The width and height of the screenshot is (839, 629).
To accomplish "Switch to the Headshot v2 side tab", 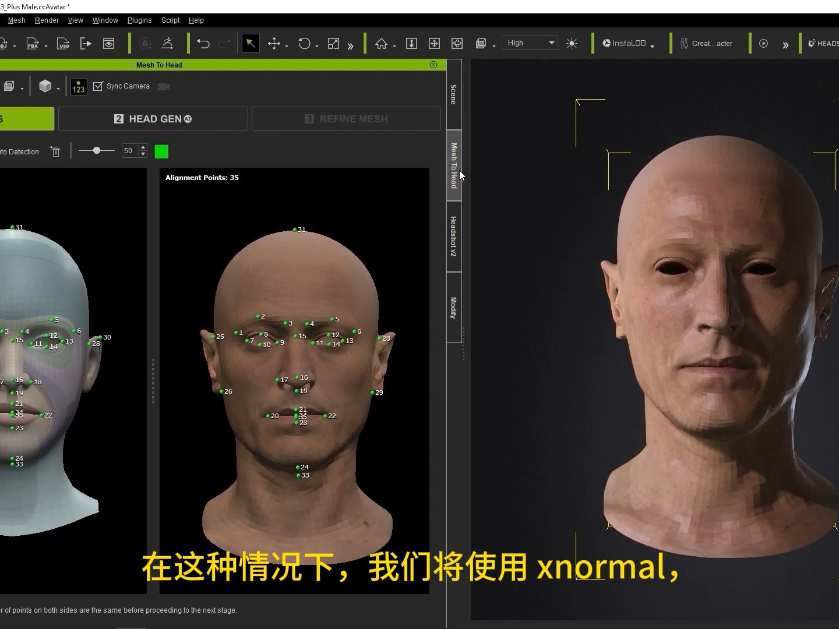I will (454, 236).
